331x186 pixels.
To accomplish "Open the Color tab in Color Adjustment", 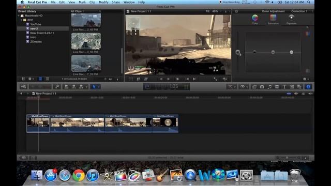I will (x=255, y=19).
